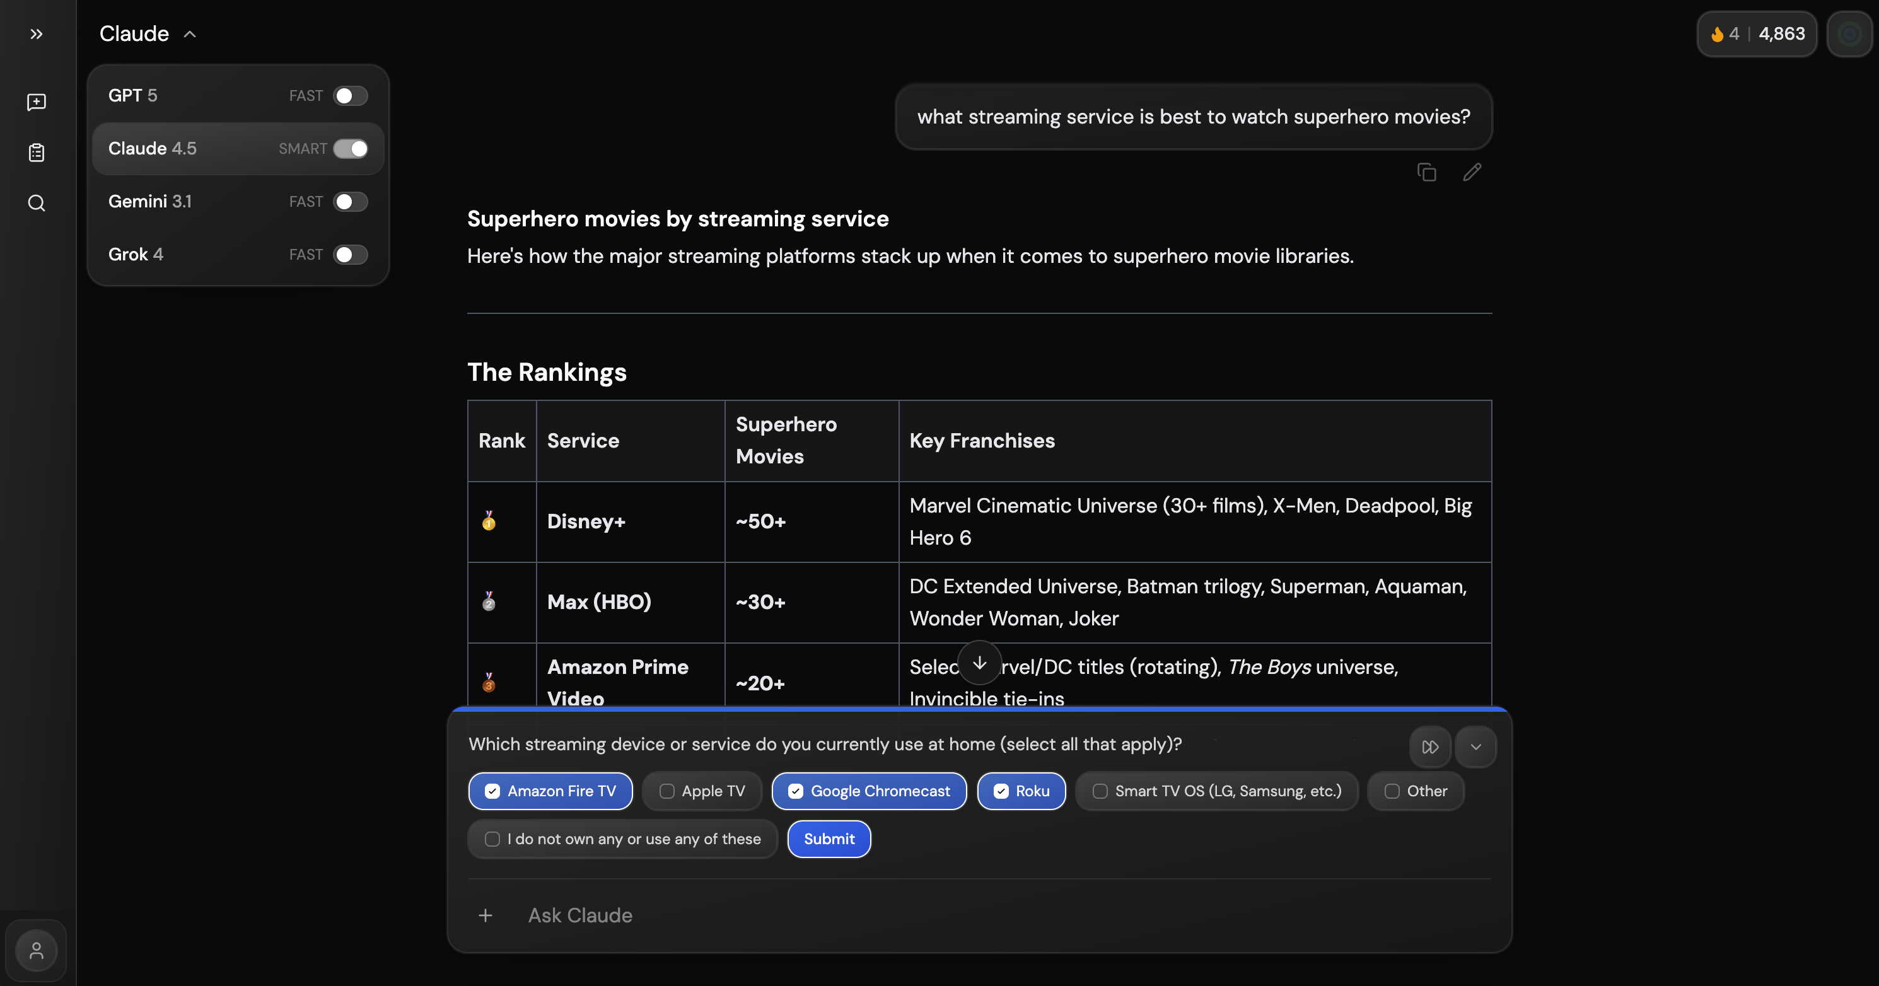1879x986 pixels.
Task: Click the Rank column header
Action: [502, 441]
